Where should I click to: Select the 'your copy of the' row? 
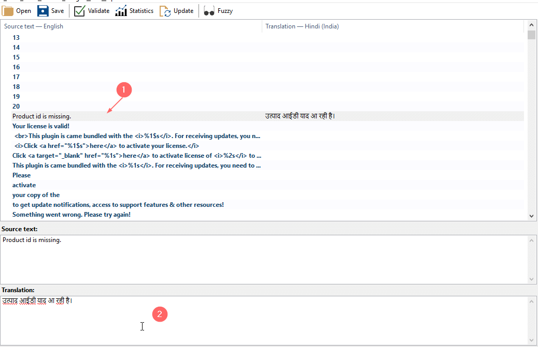pyautogui.click(x=36, y=195)
